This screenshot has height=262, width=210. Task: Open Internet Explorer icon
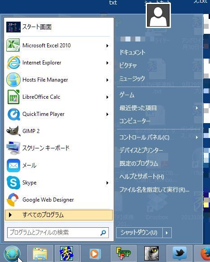(x=13, y=63)
